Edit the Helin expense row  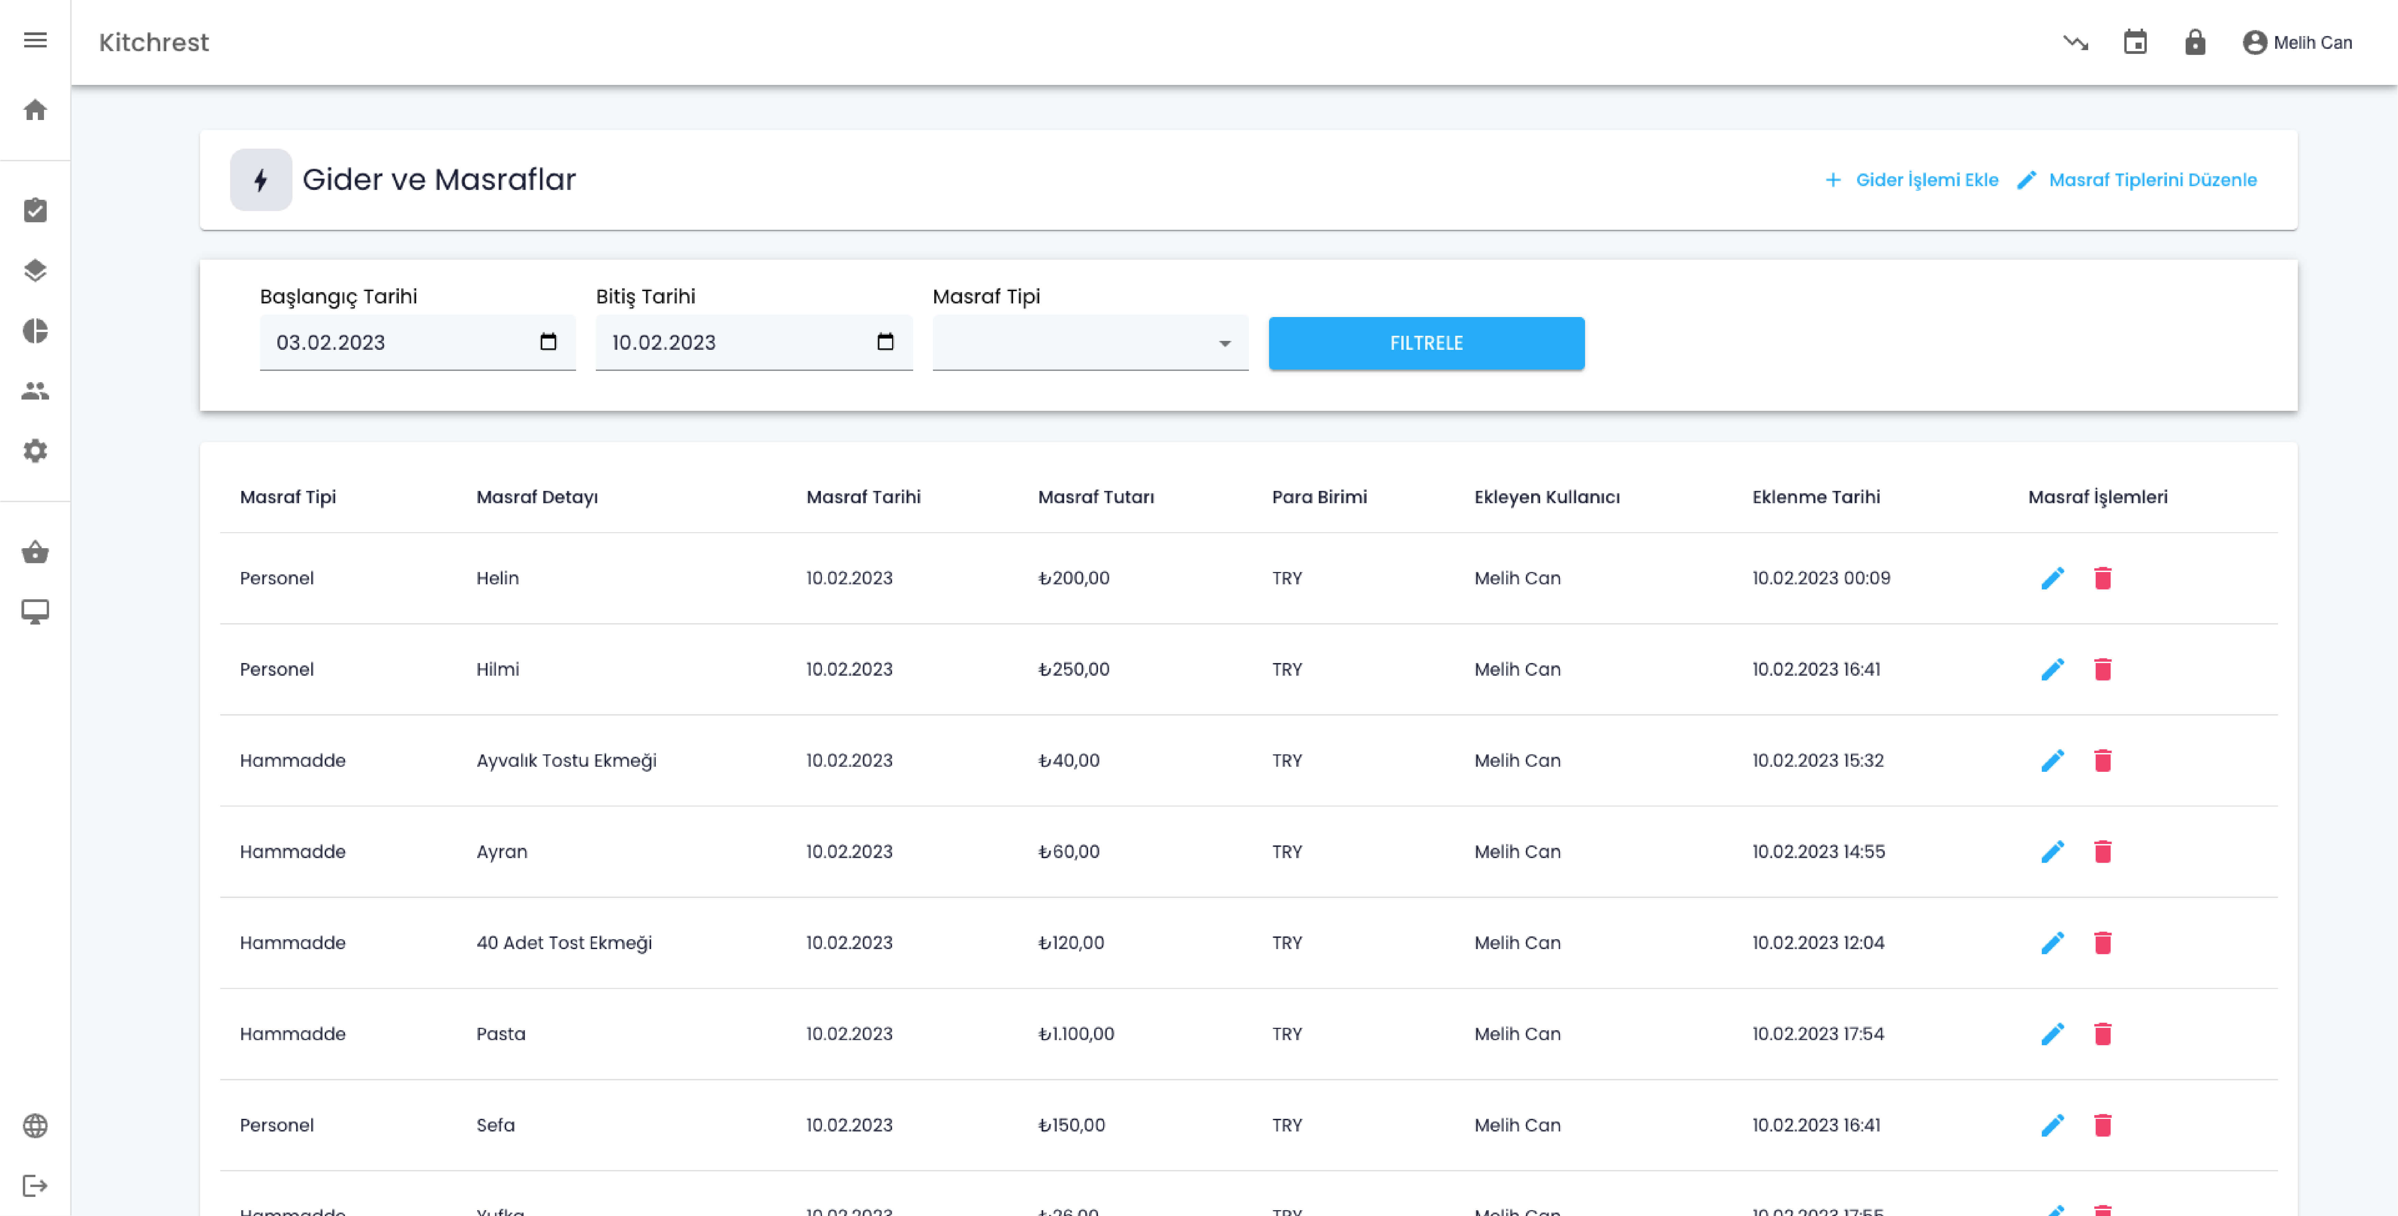tap(2052, 578)
